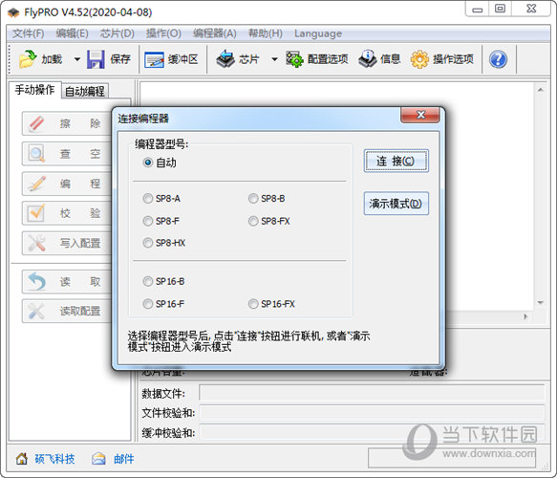
Task: Open the 硕飞科技 website link
Action: click(54, 459)
